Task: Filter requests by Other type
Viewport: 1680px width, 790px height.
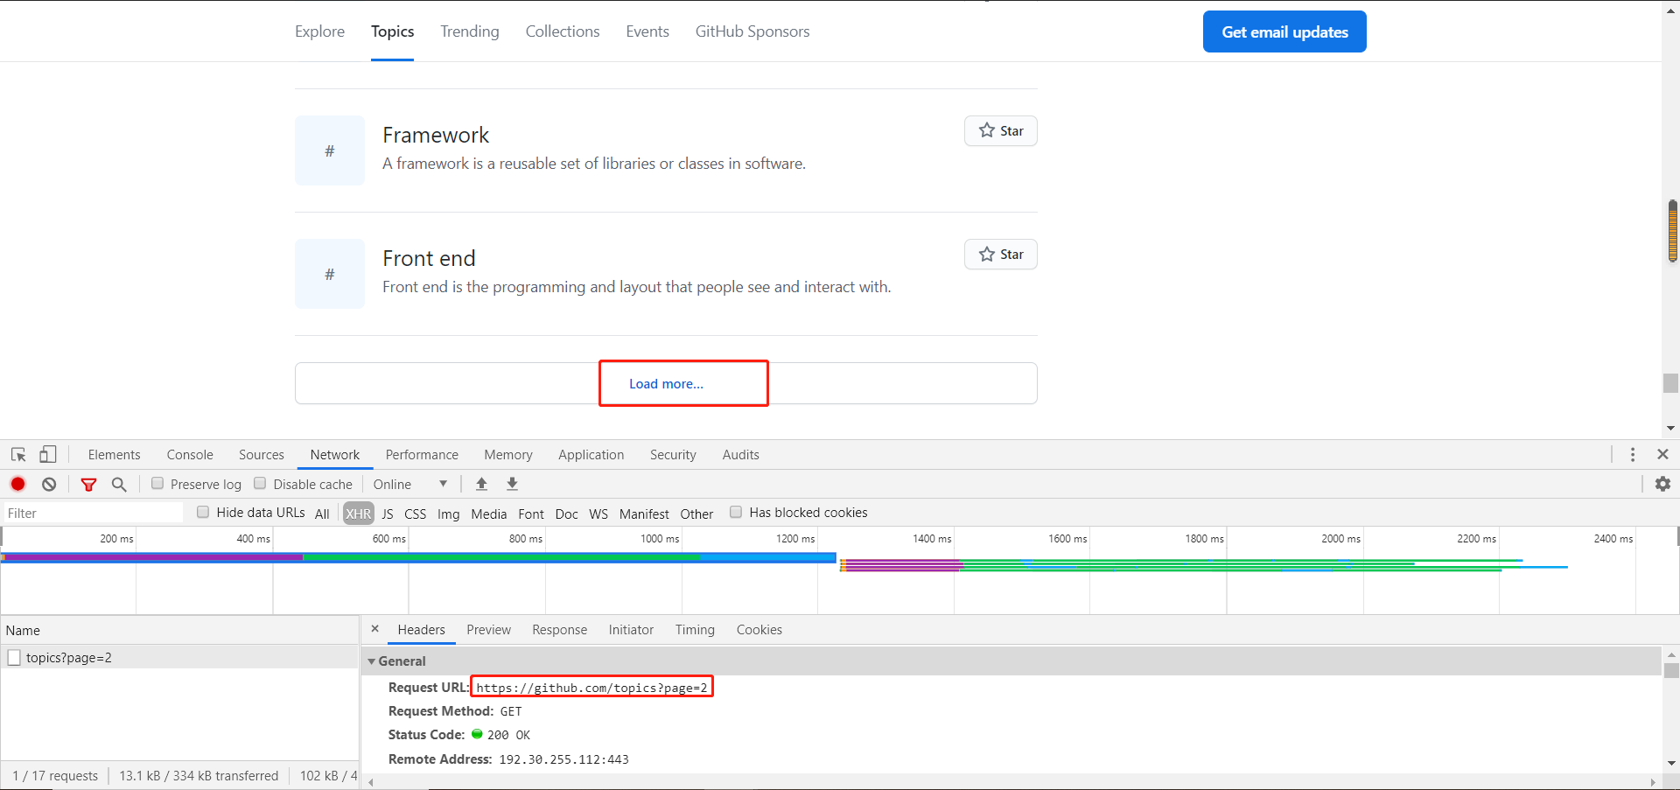Action: [x=696, y=514]
